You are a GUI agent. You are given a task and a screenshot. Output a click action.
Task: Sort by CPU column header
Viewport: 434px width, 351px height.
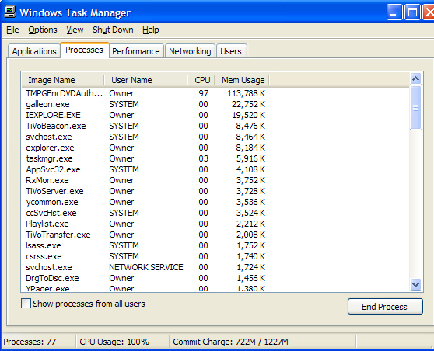click(201, 80)
